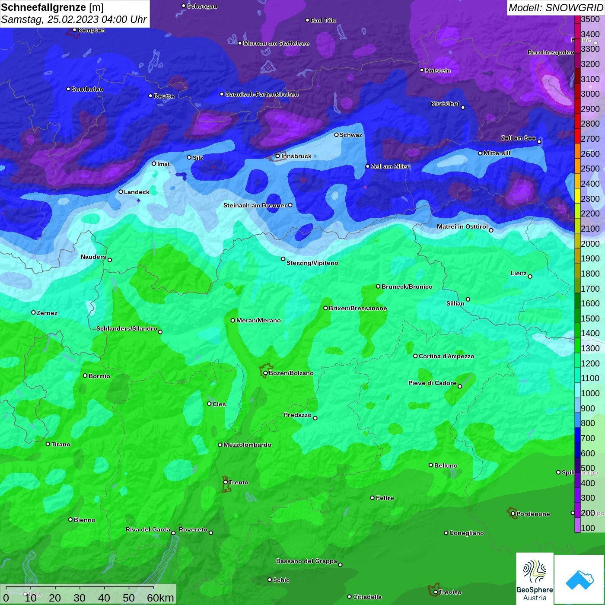Click the Cittadella label
Screen dimensions: 605x605
pos(367,597)
